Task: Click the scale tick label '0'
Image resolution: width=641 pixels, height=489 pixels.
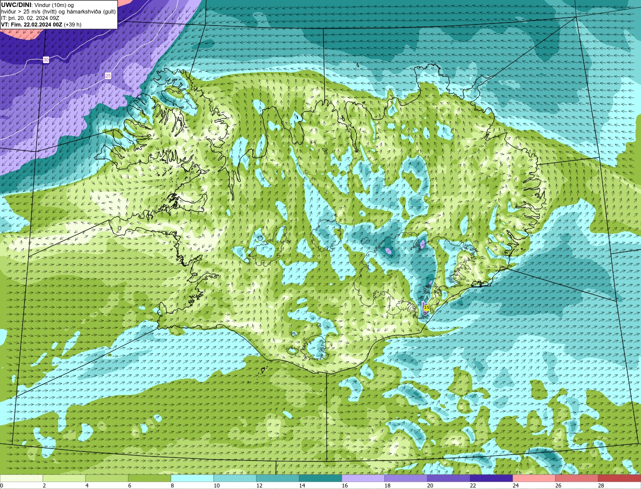Action: tap(2, 485)
